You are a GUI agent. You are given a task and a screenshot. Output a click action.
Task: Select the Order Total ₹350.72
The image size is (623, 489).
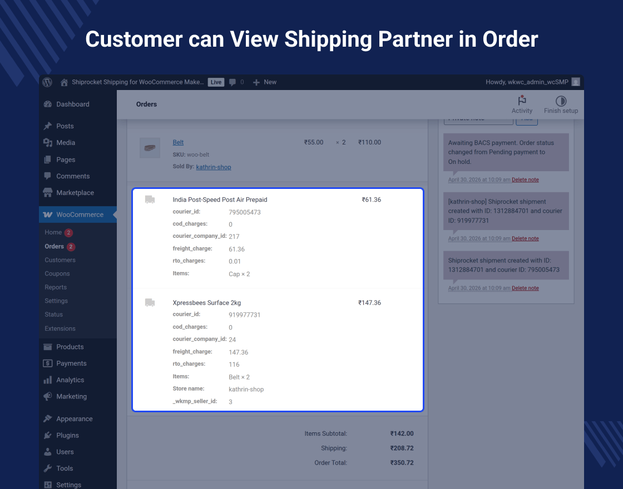click(402, 463)
